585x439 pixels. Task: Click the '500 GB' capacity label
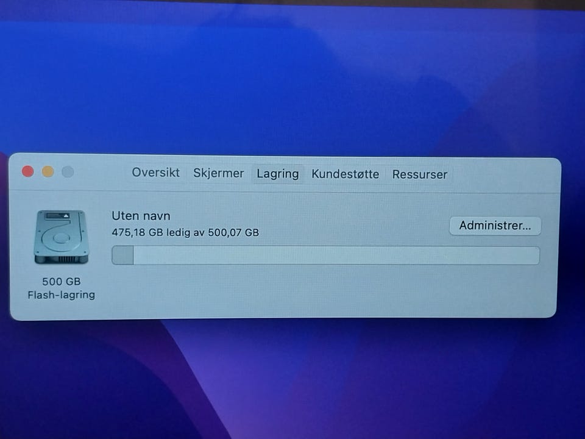[62, 281]
